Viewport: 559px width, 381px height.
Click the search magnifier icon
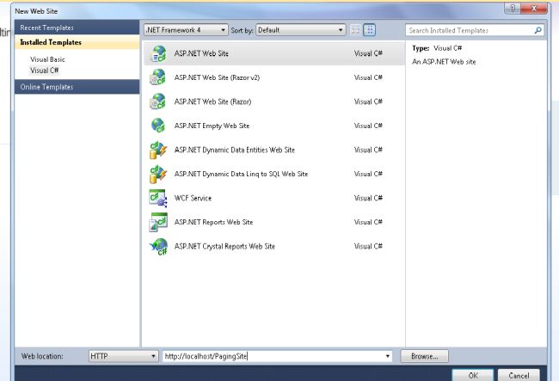(x=537, y=30)
